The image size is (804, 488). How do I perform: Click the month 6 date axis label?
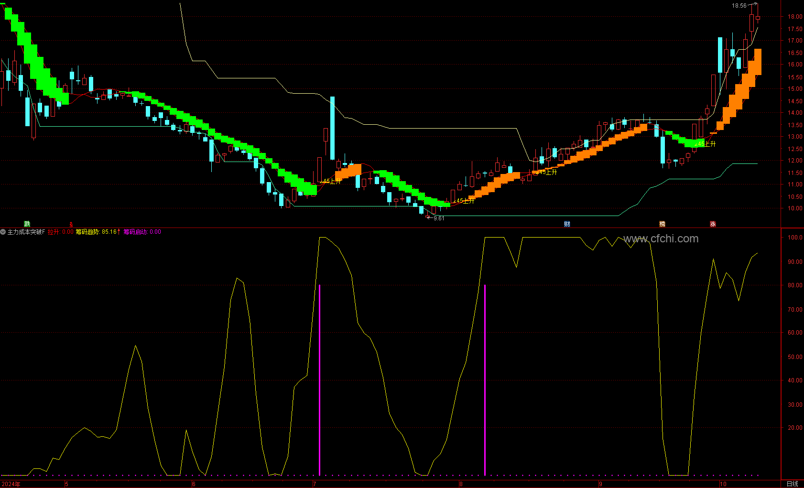194,484
